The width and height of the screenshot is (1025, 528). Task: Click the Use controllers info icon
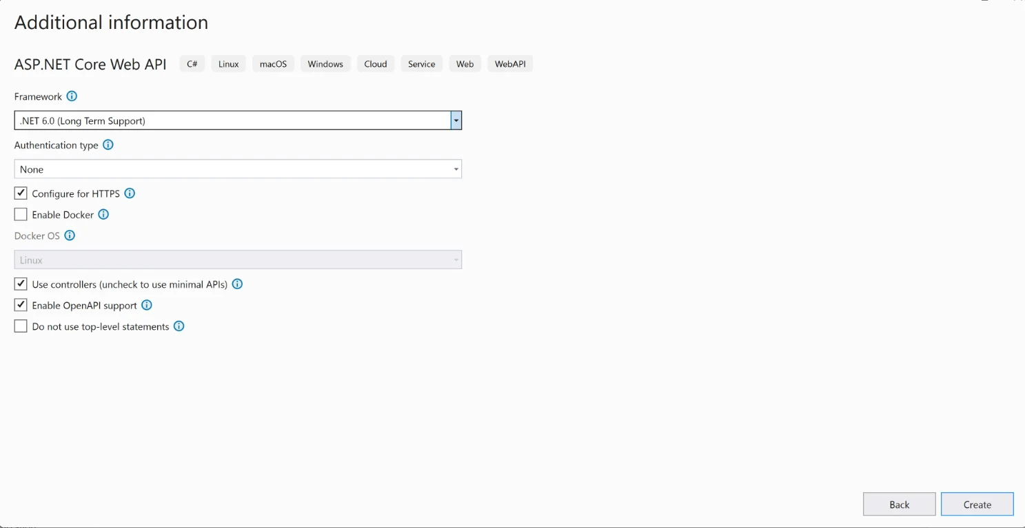coord(237,284)
